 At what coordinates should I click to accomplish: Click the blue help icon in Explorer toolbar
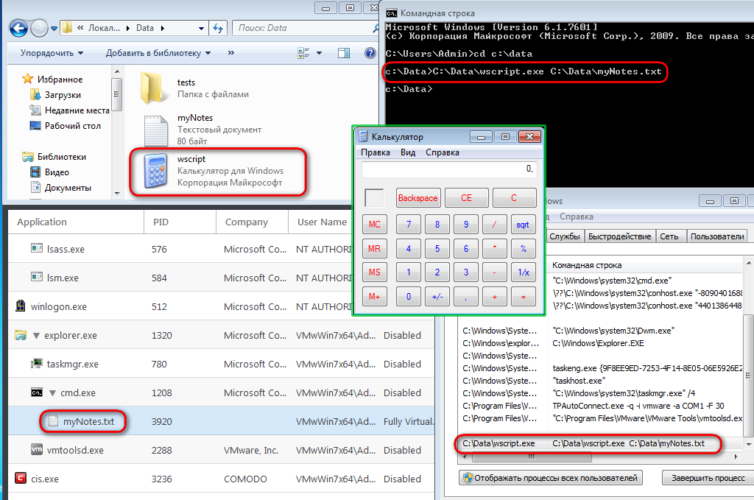click(x=370, y=53)
